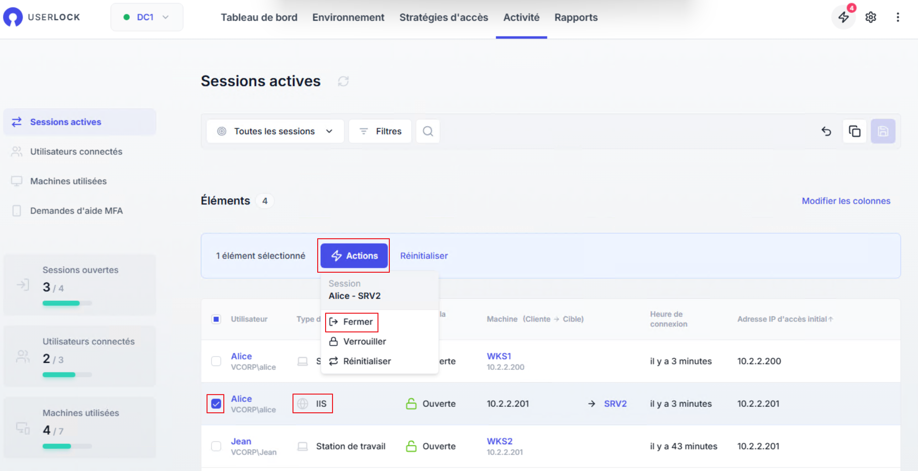The image size is (918, 471).
Task: Click the Sessions ouvertes progress bar
Action: click(x=67, y=303)
